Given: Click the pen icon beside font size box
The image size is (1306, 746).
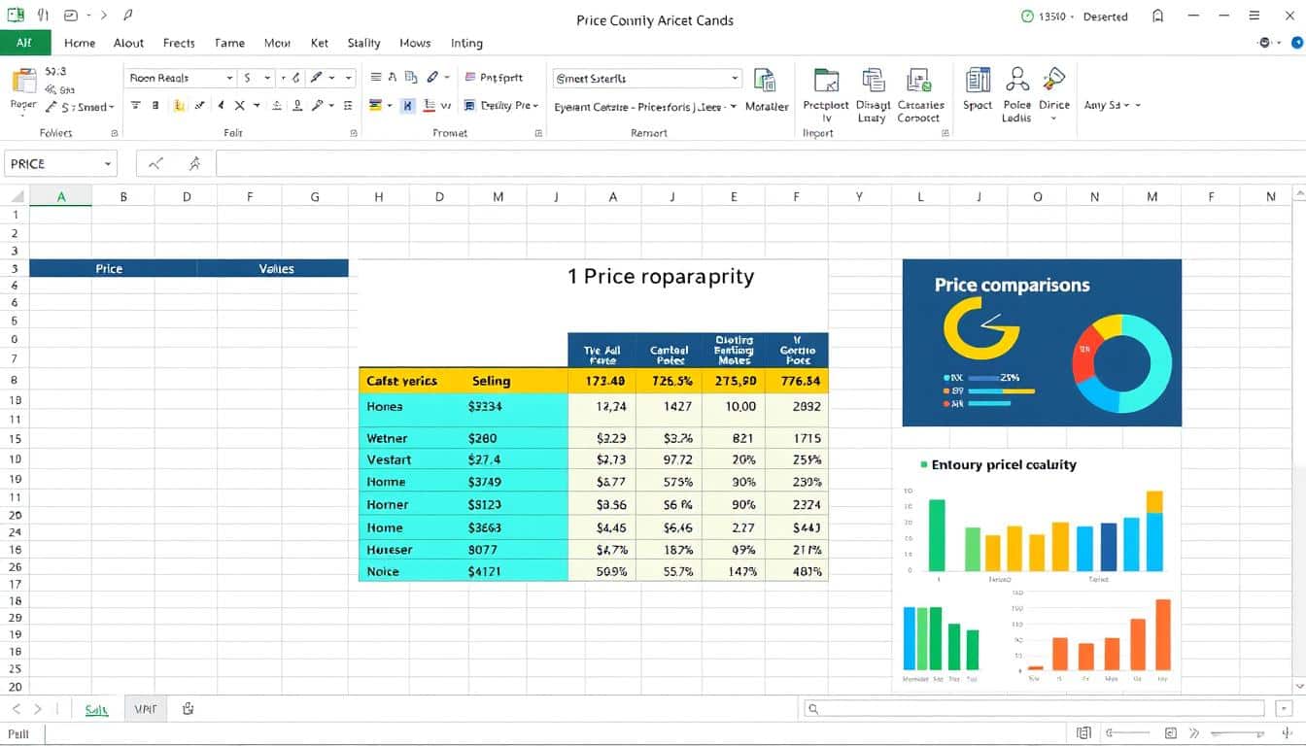Looking at the screenshot, I should [316, 78].
